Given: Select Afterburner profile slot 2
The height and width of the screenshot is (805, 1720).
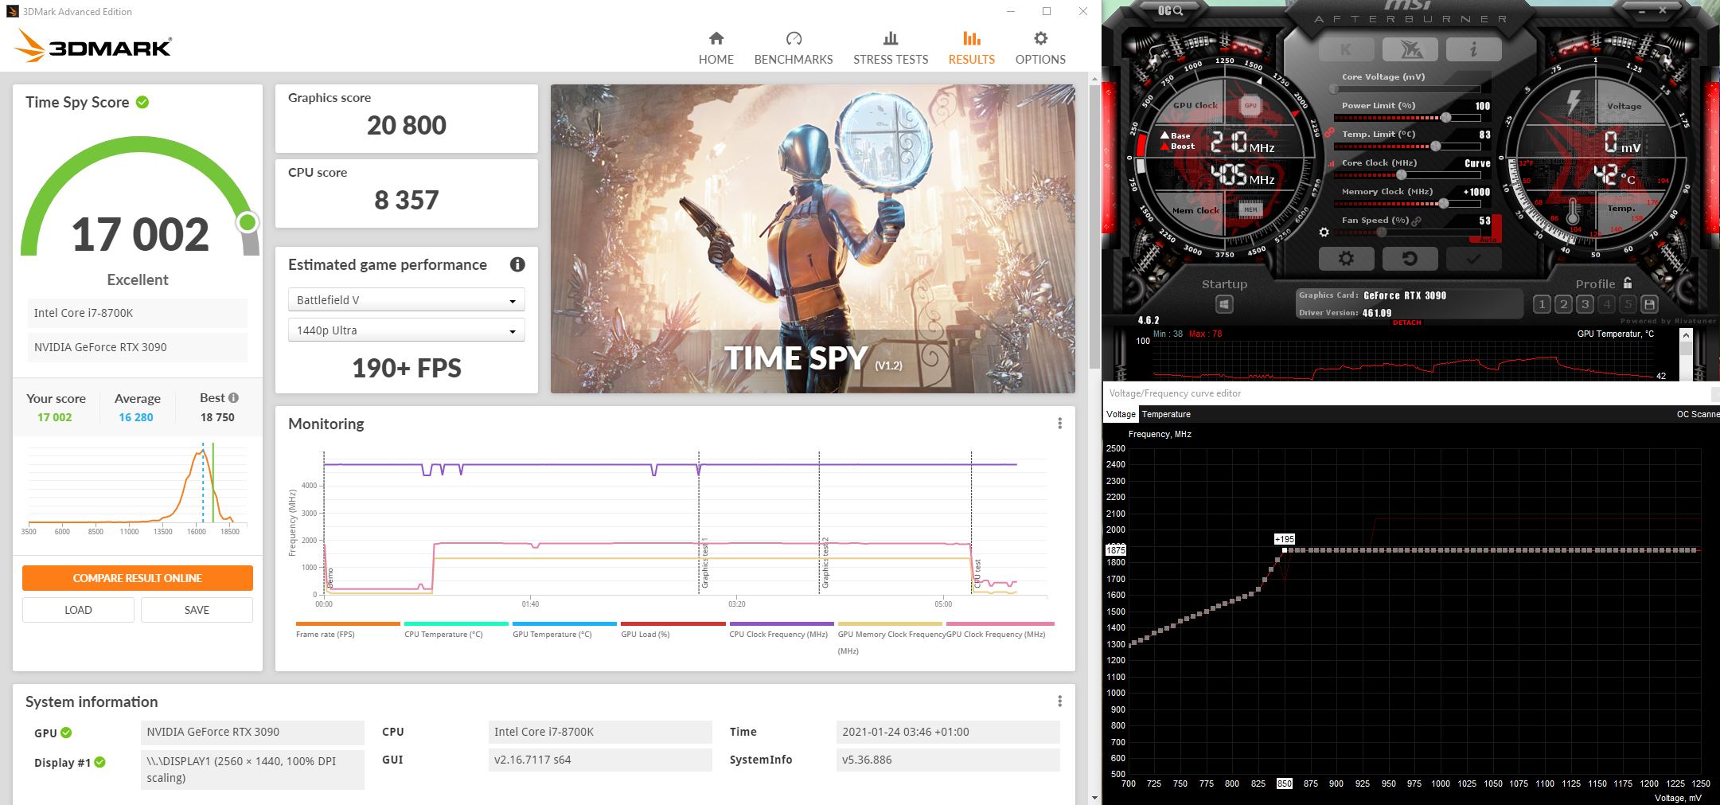Looking at the screenshot, I should tap(1563, 304).
